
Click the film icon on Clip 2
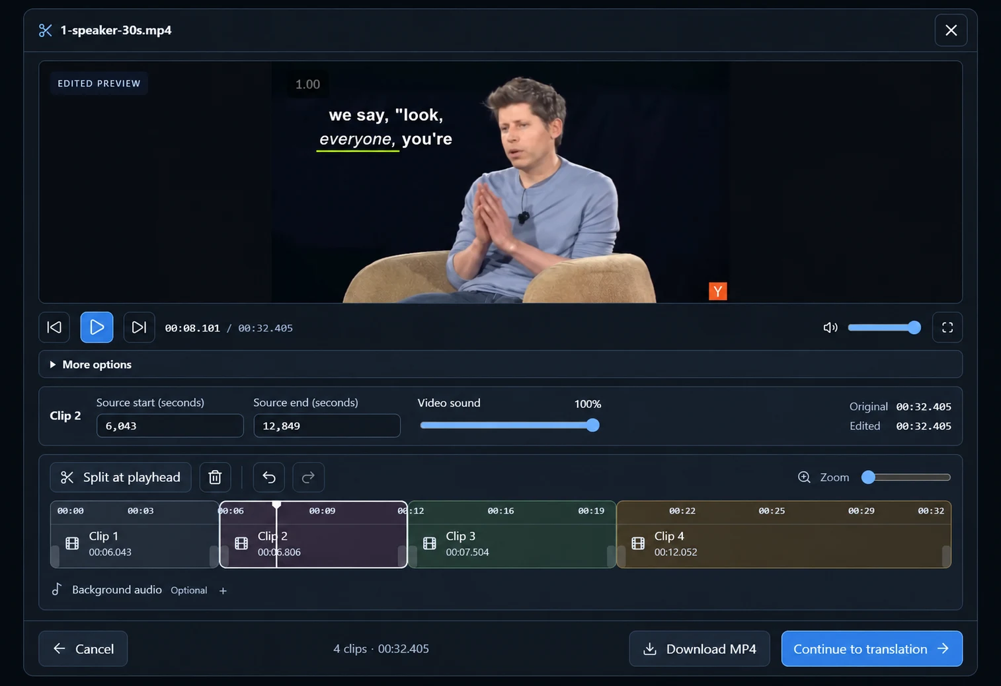click(x=241, y=543)
